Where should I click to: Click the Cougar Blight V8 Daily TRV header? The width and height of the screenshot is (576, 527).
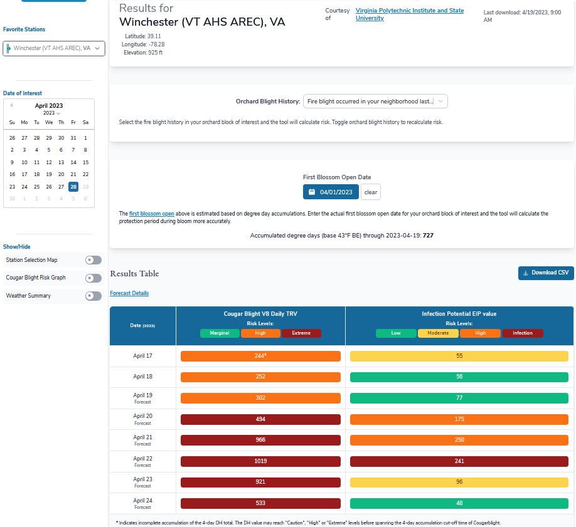pyautogui.click(x=260, y=314)
